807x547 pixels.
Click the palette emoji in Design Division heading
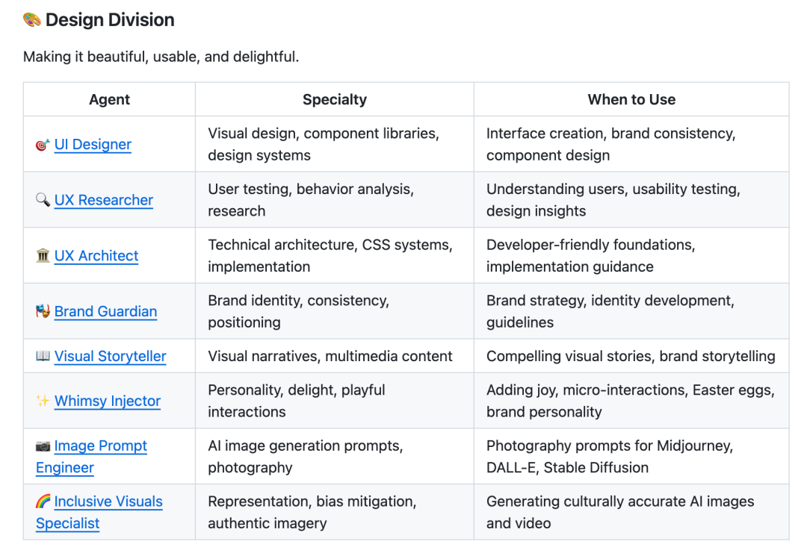[x=32, y=20]
